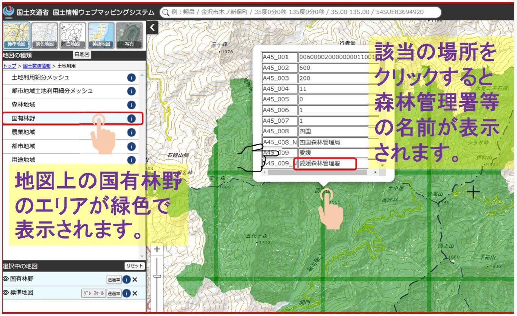Click the A45_005 cell in popup
517x316 pixels.
pyautogui.click(x=280, y=100)
